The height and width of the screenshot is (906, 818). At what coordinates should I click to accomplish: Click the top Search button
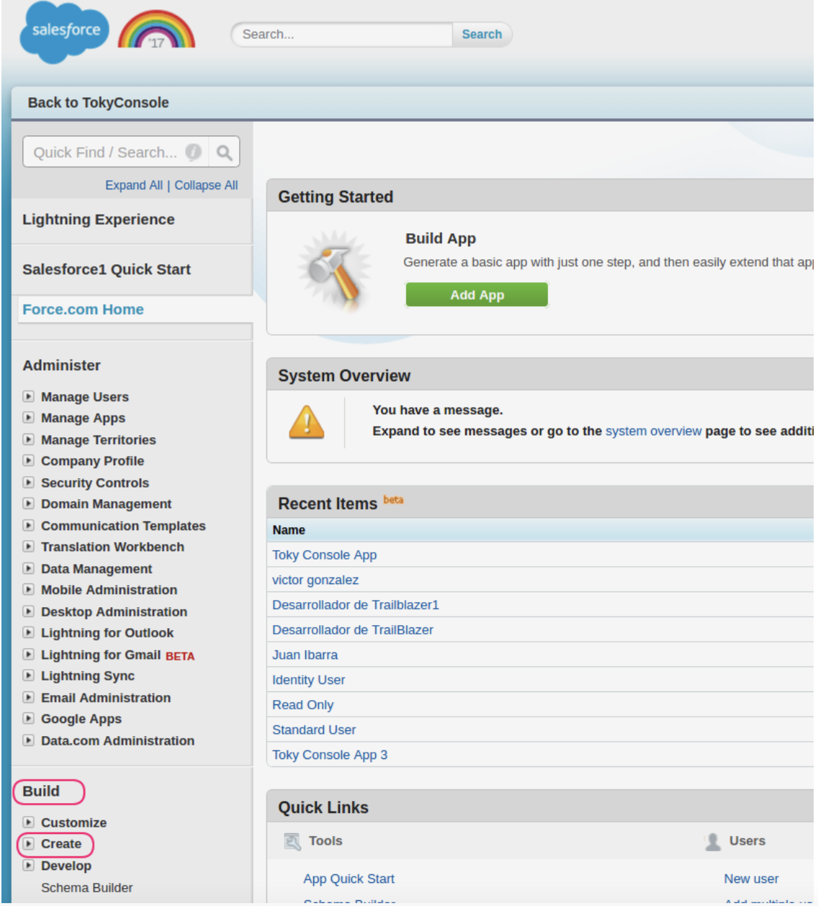[482, 35]
